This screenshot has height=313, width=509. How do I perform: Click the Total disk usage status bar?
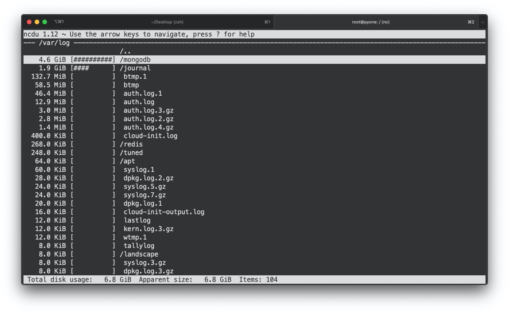click(x=80, y=280)
